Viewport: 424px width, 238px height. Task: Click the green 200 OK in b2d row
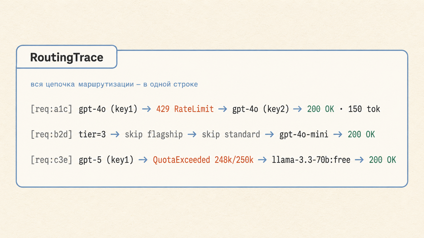361,134
